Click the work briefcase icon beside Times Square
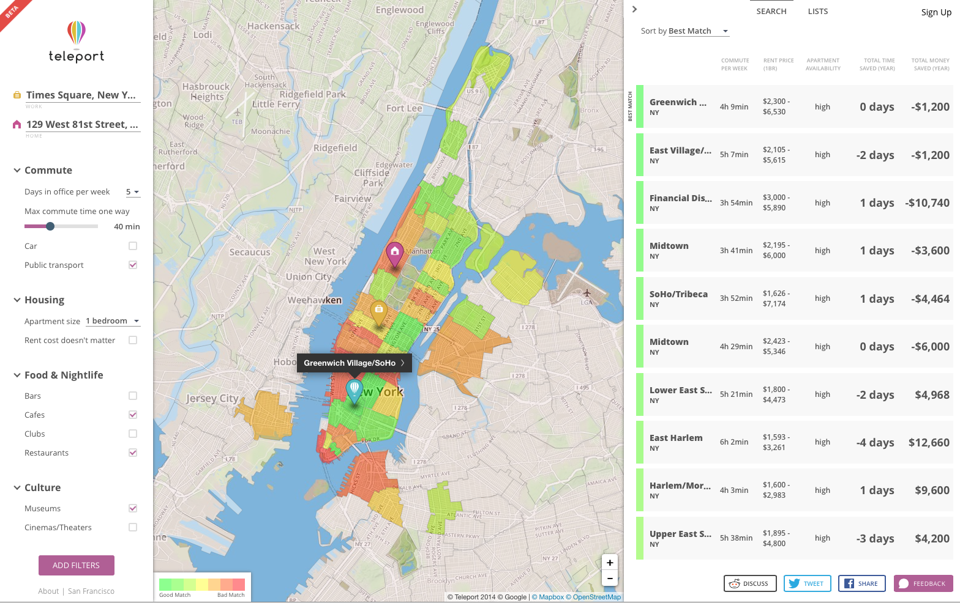This screenshot has width=960, height=603. coord(17,95)
